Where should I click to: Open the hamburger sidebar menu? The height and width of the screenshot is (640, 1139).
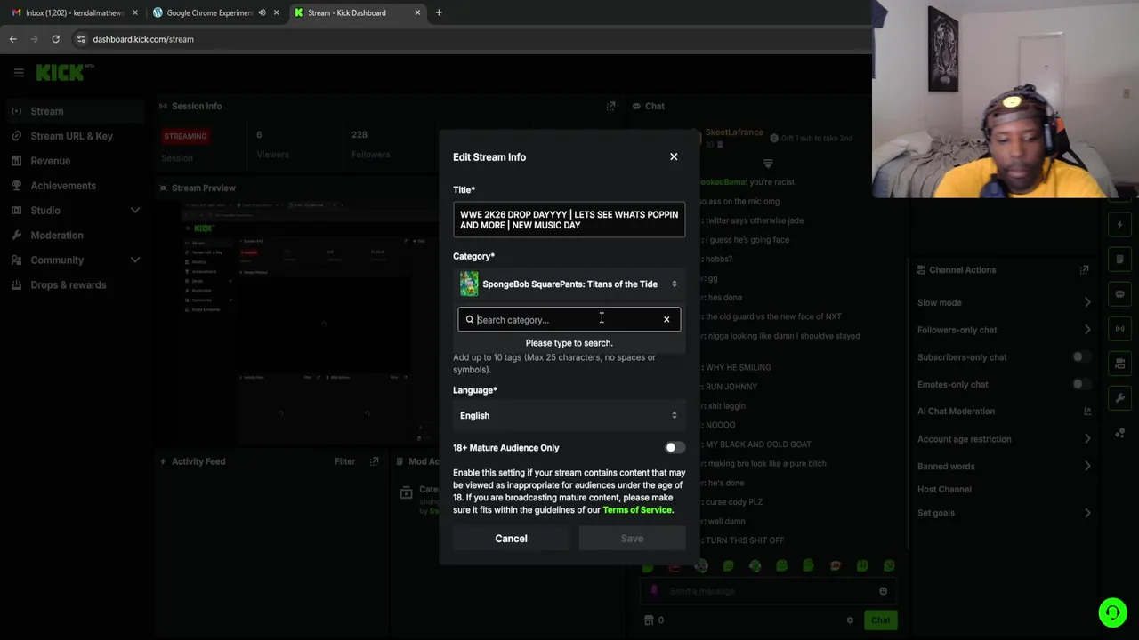pyautogui.click(x=19, y=73)
